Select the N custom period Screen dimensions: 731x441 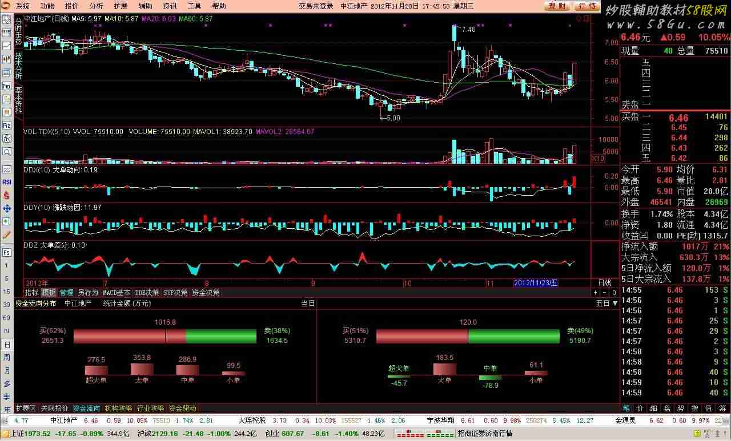pos(7,331)
